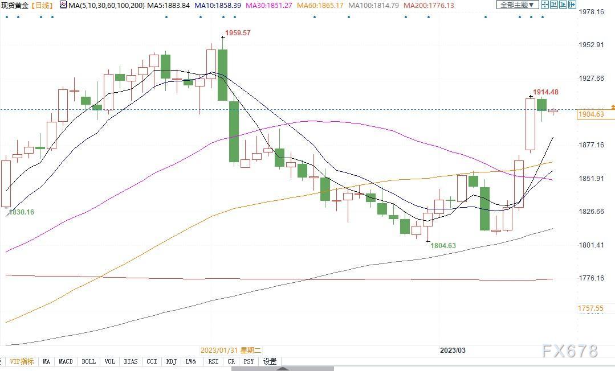Click the 1830.16 low price label
Viewport: 615px width, 371px height.
(x=22, y=212)
